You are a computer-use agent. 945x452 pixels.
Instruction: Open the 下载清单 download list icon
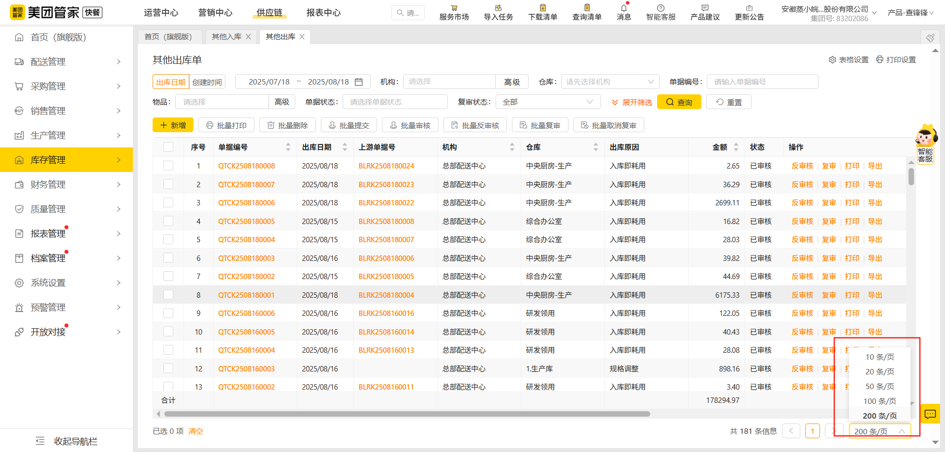[542, 12]
